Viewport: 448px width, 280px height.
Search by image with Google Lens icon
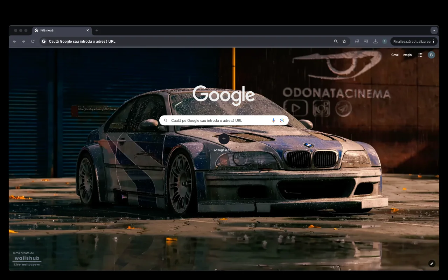pos(282,120)
